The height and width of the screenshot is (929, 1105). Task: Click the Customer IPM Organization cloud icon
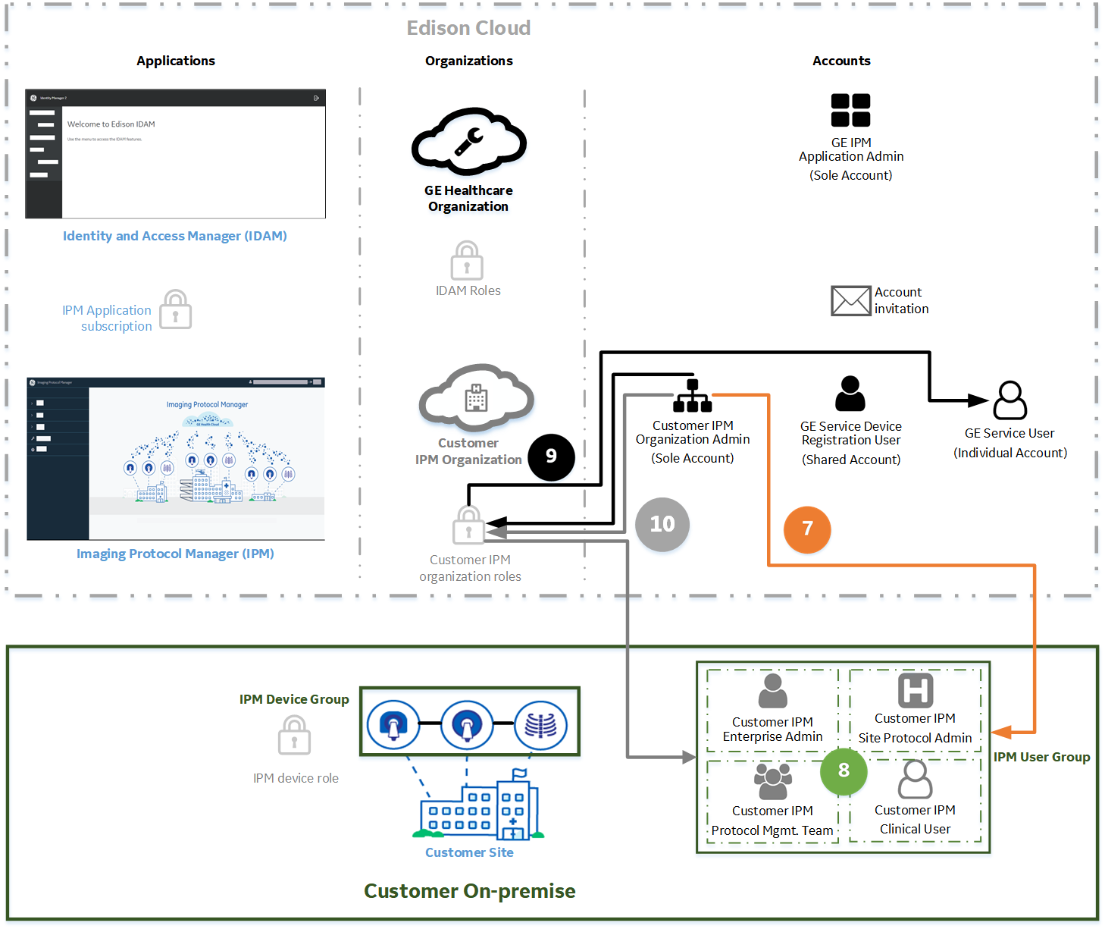[476, 397]
